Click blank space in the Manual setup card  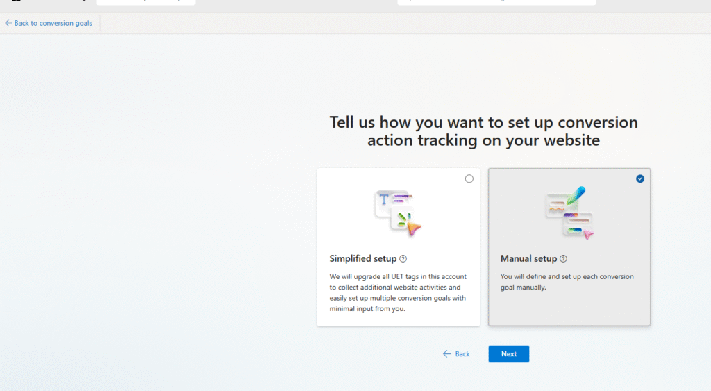coord(569,309)
